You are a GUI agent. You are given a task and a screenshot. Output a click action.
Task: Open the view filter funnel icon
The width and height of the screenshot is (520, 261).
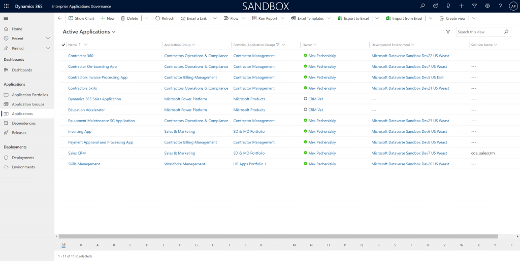(448, 32)
